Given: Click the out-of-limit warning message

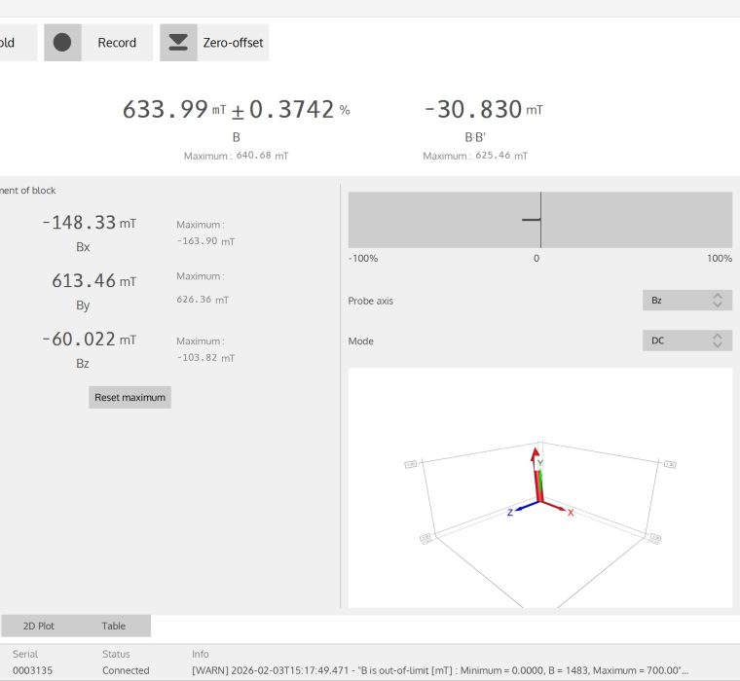Looking at the screenshot, I should click(440, 670).
